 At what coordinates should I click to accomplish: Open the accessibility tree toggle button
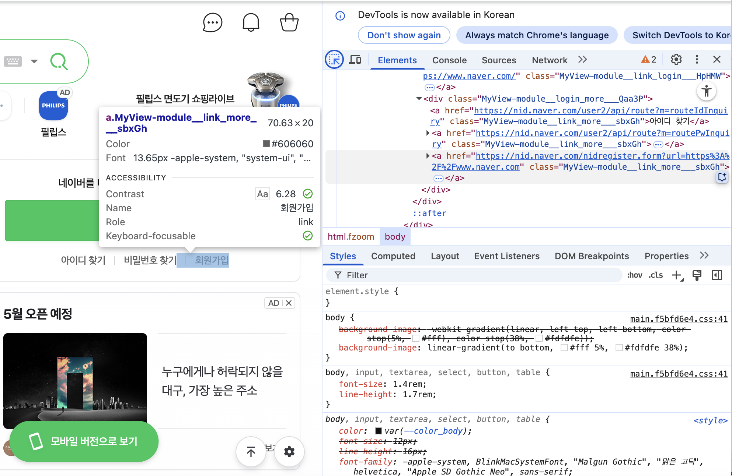(706, 91)
